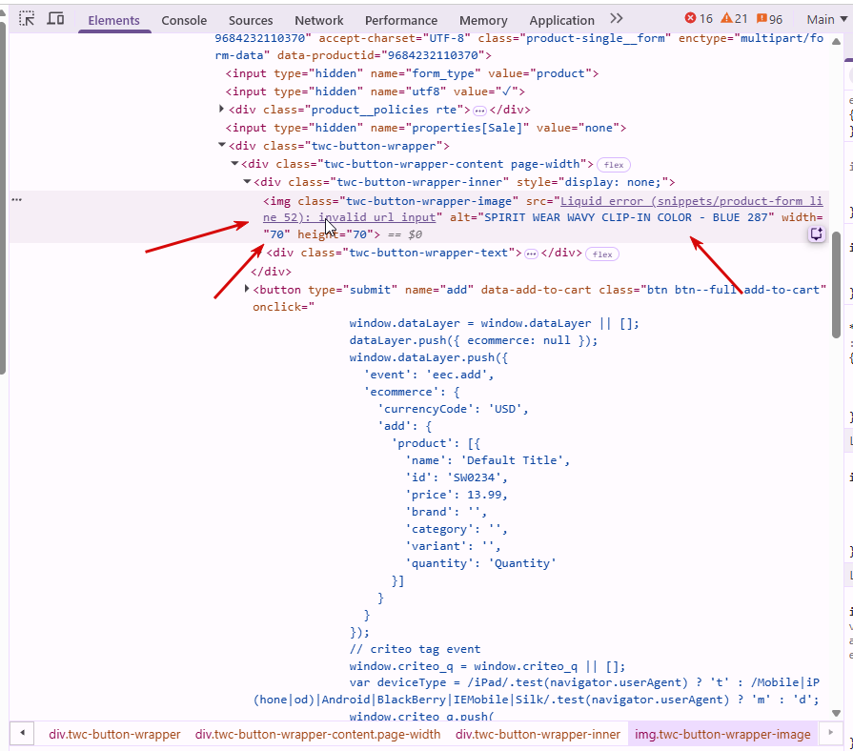The height and width of the screenshot is (751, 853).
Task: Click the issues count 96
Action: coord(769,19)
